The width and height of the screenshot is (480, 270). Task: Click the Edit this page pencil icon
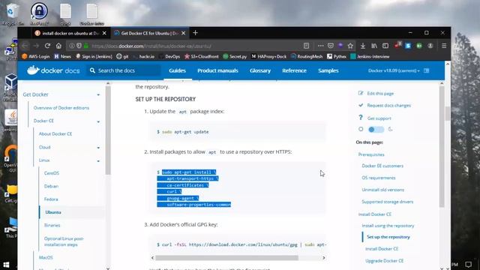point(361,93)
